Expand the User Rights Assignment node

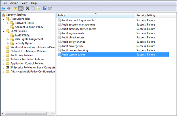(x=8, y=39)
